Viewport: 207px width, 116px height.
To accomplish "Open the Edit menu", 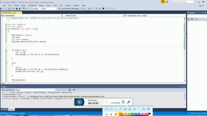I will tap(4, 5).
